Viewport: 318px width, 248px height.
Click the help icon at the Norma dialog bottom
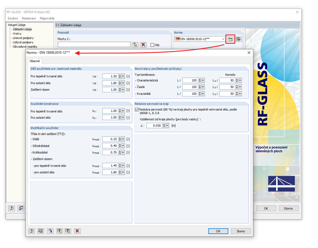pos(31,231)
